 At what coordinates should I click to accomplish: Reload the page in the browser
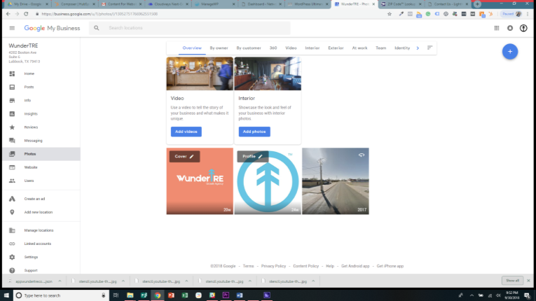pyautogui.click(x=26, y=14)
